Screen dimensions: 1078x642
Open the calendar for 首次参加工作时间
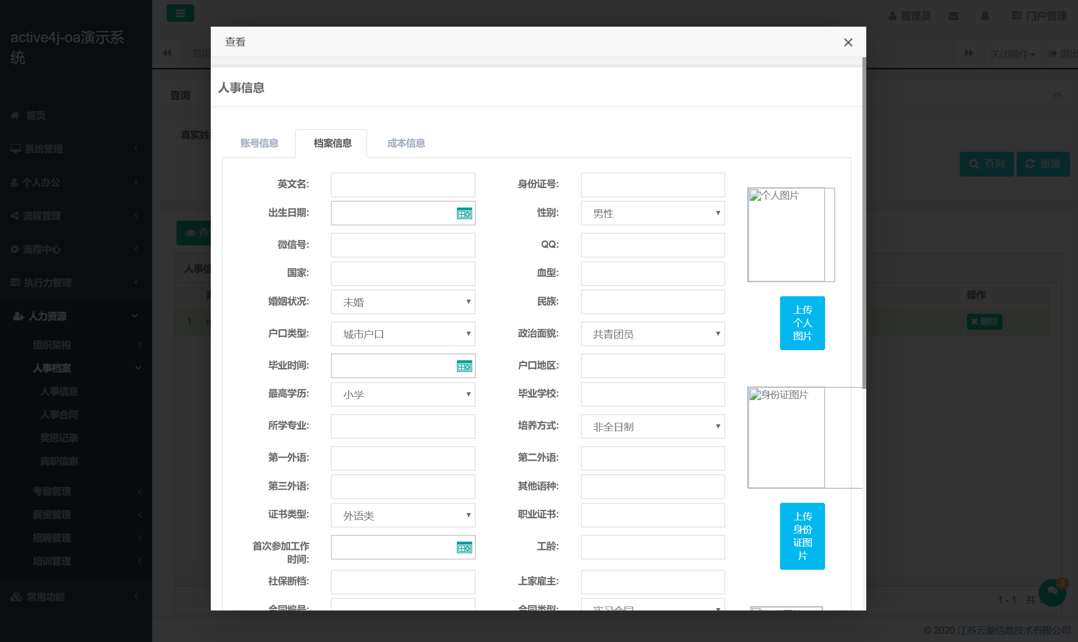pyautogui.click(x=464, y=547)
